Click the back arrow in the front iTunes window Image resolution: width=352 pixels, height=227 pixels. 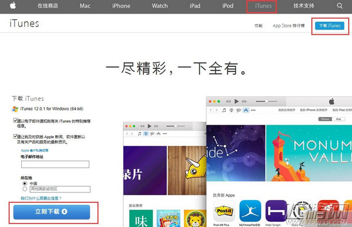click(210, 110)
